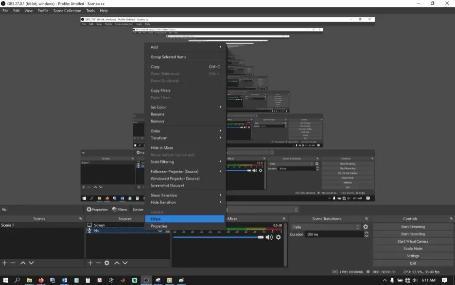Open Windows Start menu

click(x=5, y=280)
